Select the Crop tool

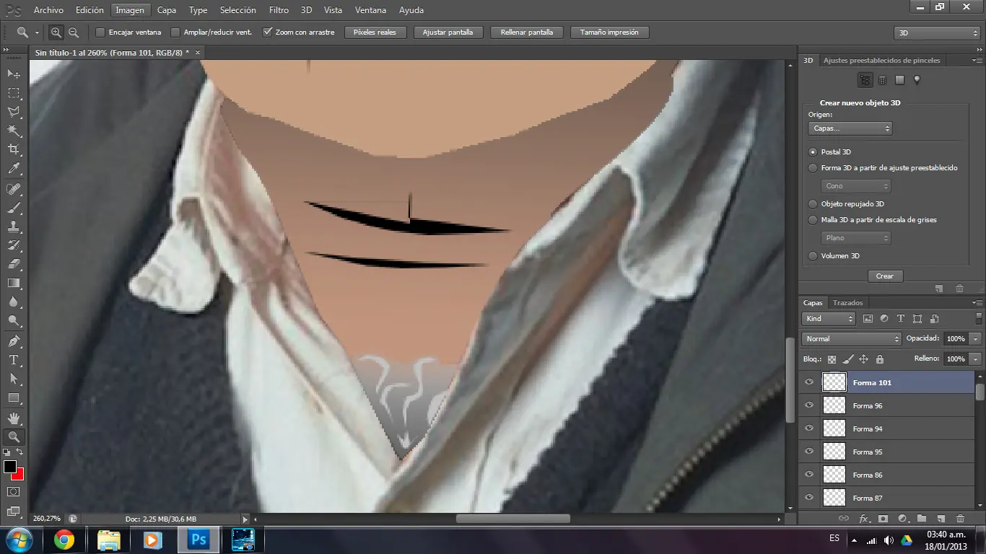tap(14, 149)
